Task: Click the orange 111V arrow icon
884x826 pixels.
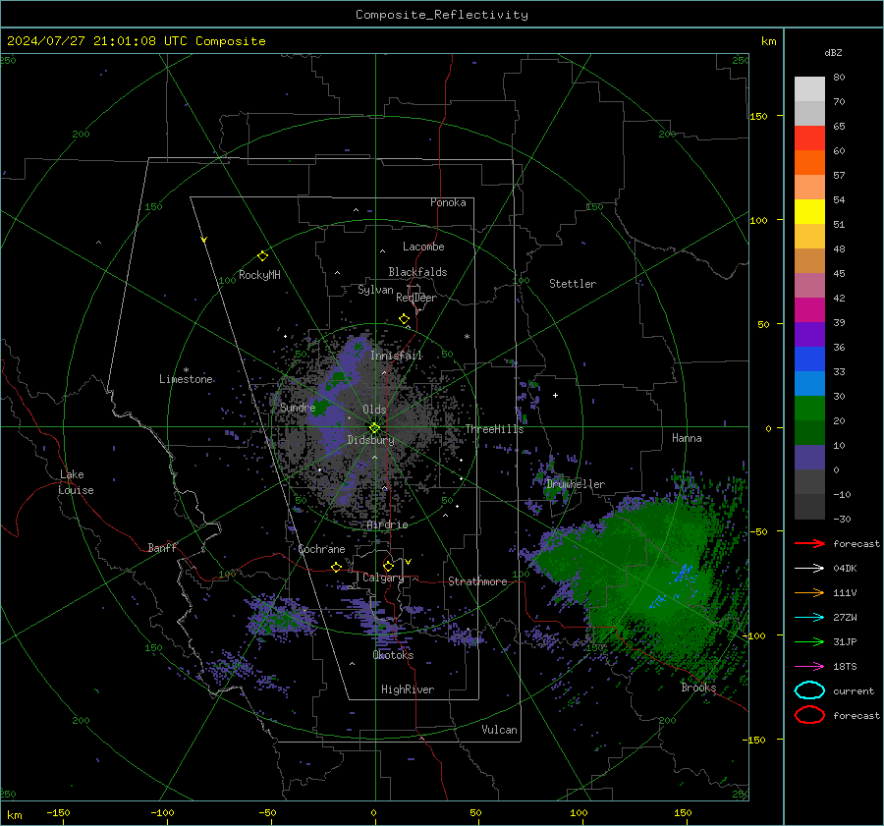Action: (809, 592)
